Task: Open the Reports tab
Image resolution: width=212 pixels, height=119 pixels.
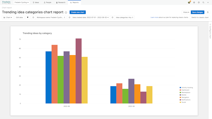Action: point(74,3)
